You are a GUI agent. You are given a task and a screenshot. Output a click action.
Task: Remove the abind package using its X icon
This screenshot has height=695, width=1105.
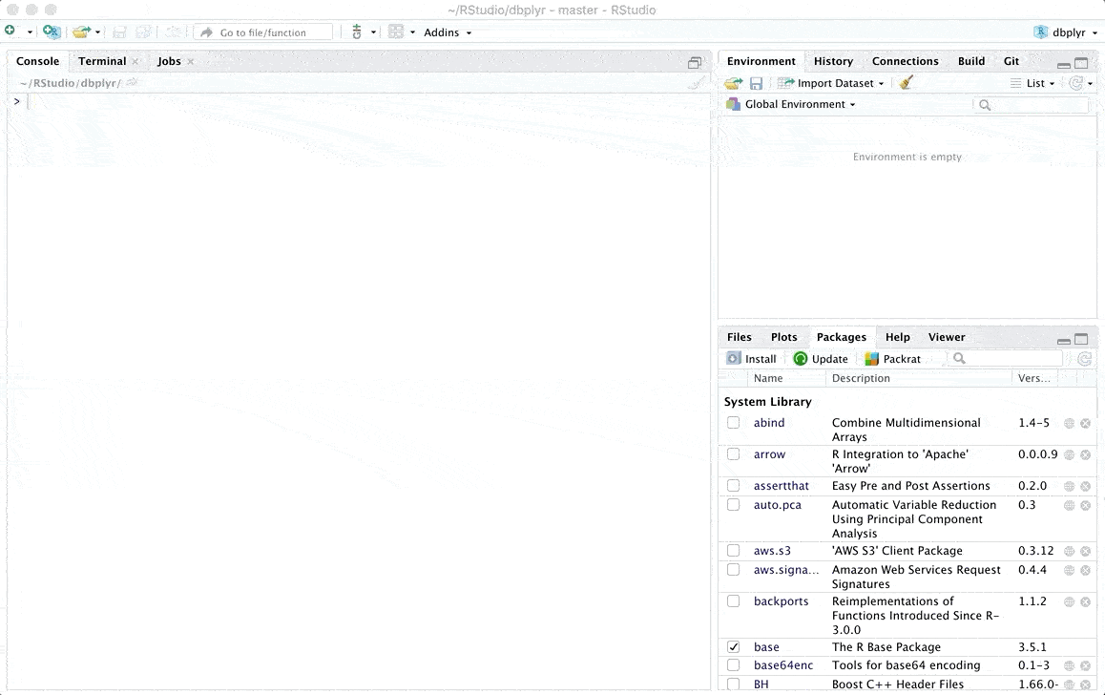pos(1085,423)
